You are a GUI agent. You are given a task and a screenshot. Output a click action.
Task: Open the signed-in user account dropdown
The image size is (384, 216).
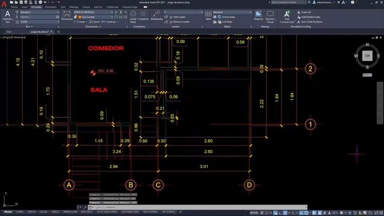(324, 2)
